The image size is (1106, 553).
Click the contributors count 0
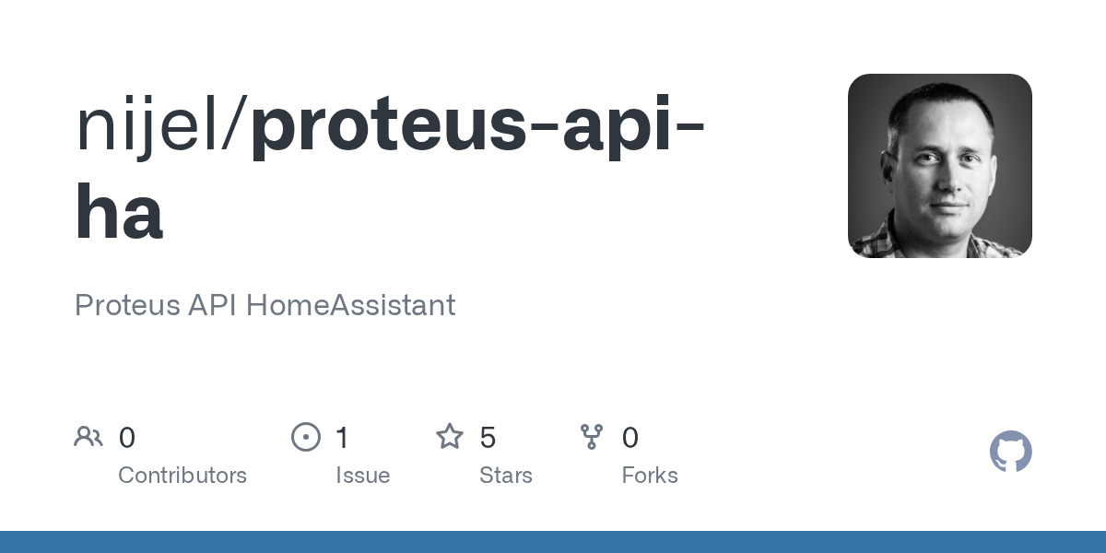(127, 438)
